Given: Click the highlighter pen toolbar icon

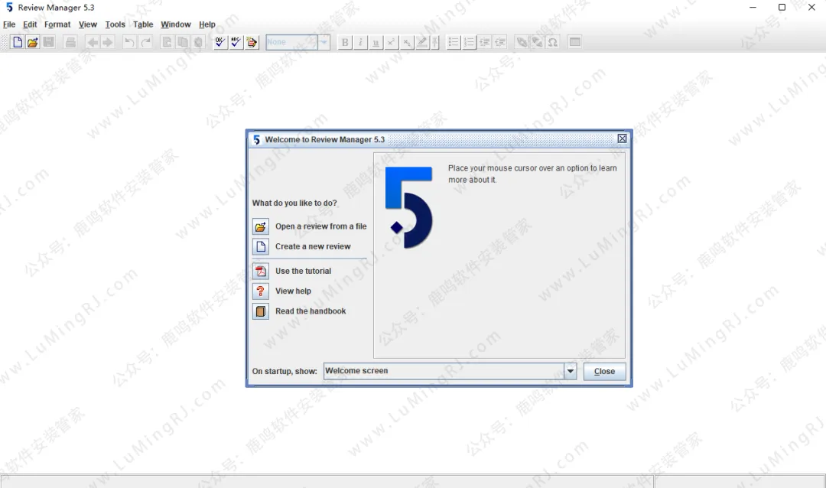Looking at the screenshot, I should 422,42.
